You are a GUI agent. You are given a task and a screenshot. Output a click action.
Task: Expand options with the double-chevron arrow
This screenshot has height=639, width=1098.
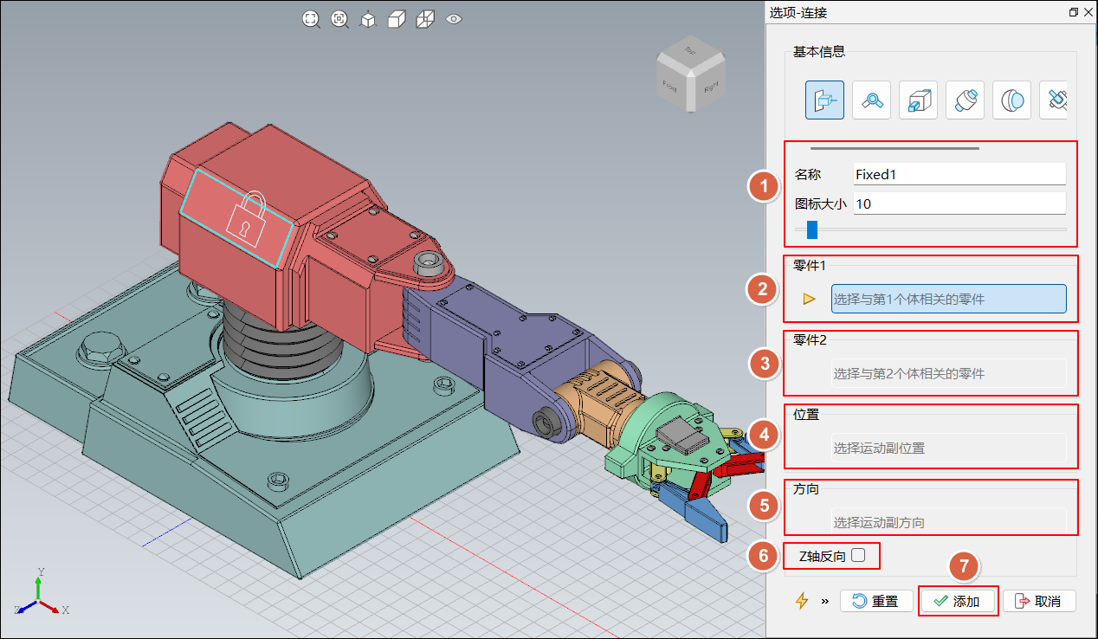pyautogui.click(x=824, y=601)
